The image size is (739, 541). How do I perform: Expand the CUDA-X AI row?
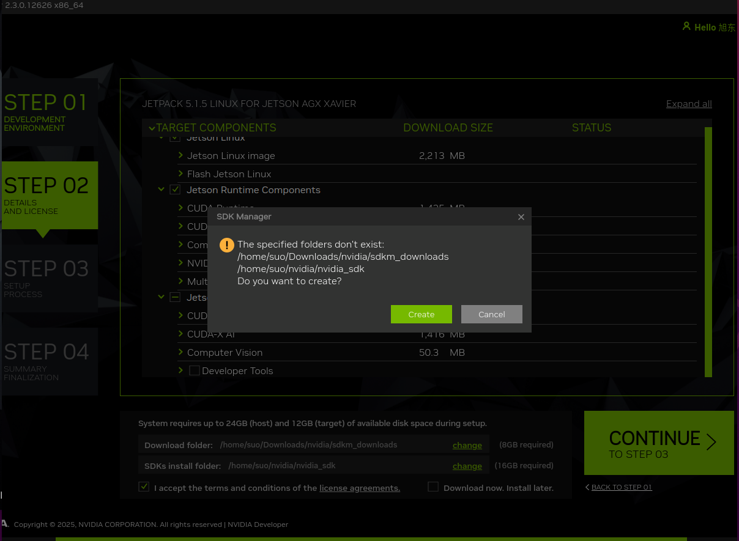181,334
